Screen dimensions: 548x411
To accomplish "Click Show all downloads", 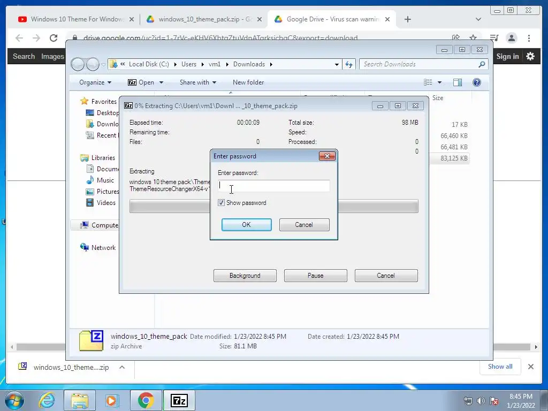I will coord(500,366).
